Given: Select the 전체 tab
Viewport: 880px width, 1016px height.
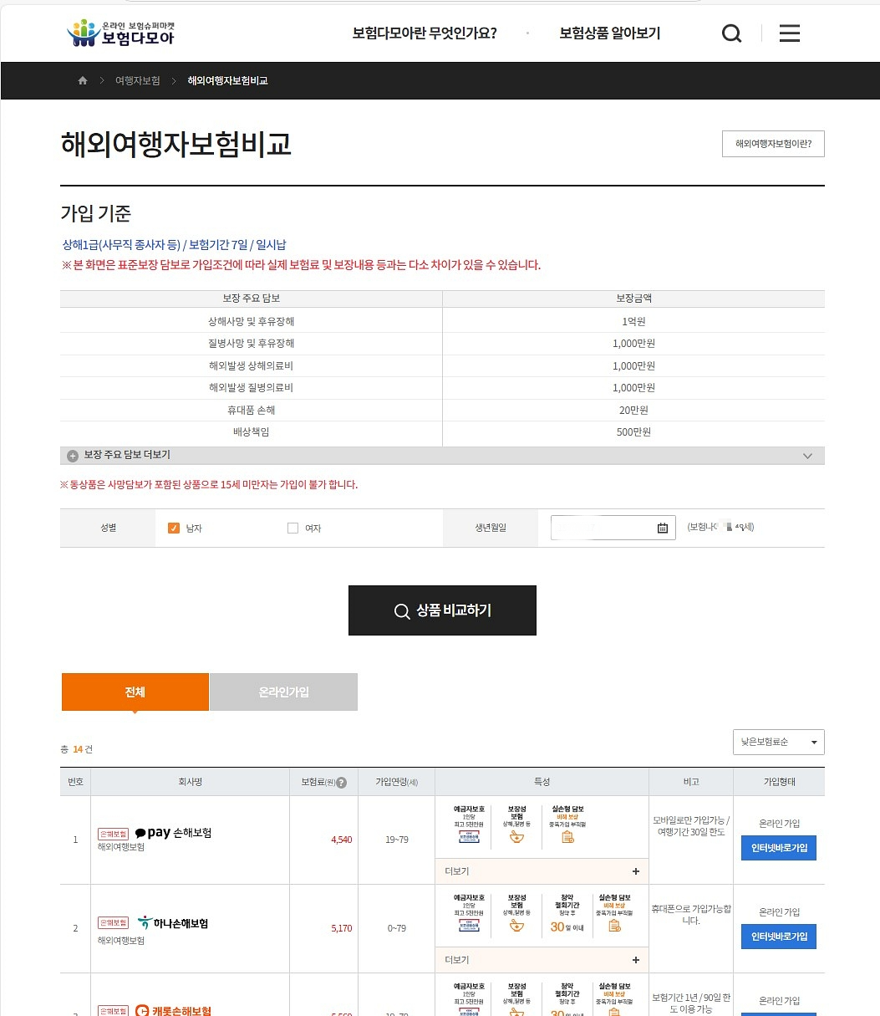Looking at the screenshot, I should coord(135,692).
